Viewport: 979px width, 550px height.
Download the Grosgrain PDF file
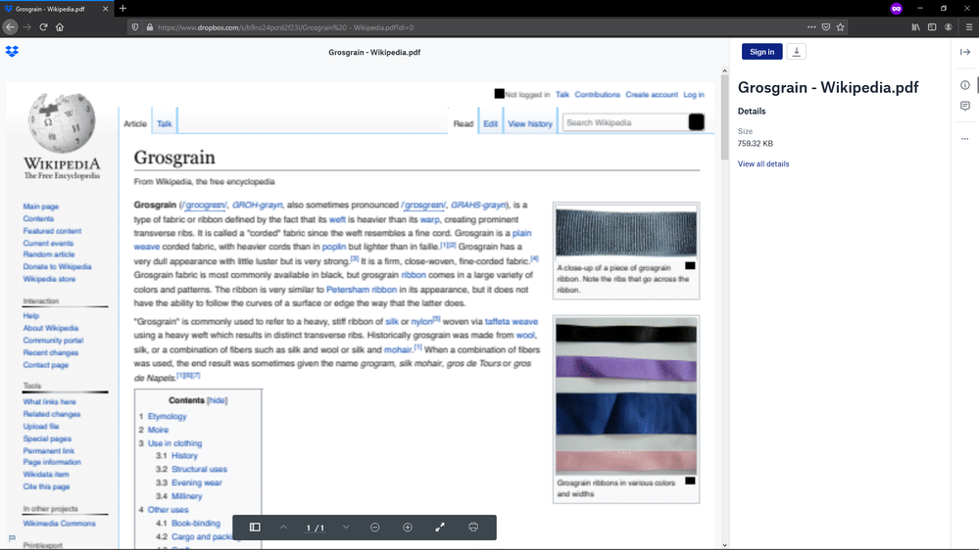pos(797,52)
